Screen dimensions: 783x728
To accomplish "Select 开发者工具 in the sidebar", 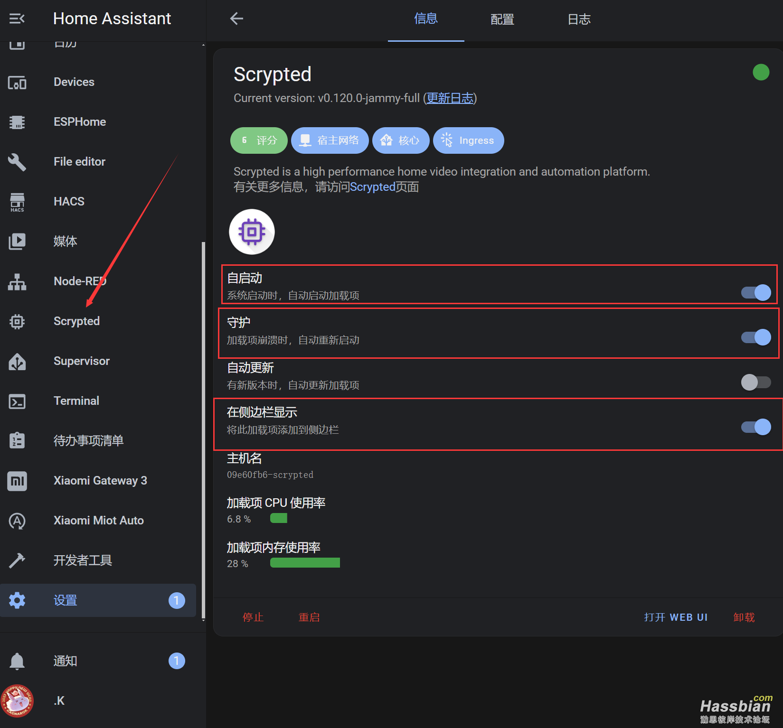I will pyautogui.click(x=83, y=560).
